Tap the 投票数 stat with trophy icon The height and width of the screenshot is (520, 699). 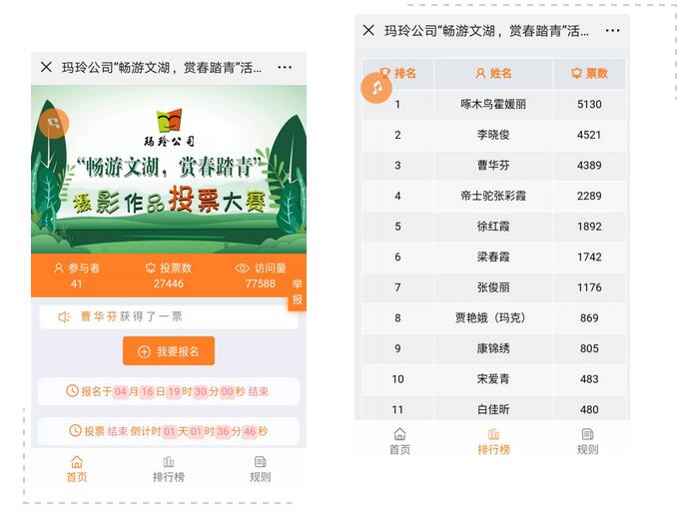pos(168,275)
